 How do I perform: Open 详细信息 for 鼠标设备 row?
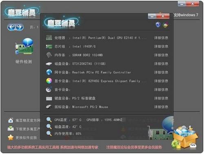coord(161,107)
